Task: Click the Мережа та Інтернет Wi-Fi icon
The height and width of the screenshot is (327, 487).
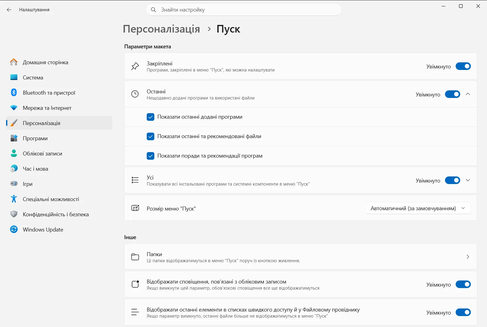Action: click(14, 108)
